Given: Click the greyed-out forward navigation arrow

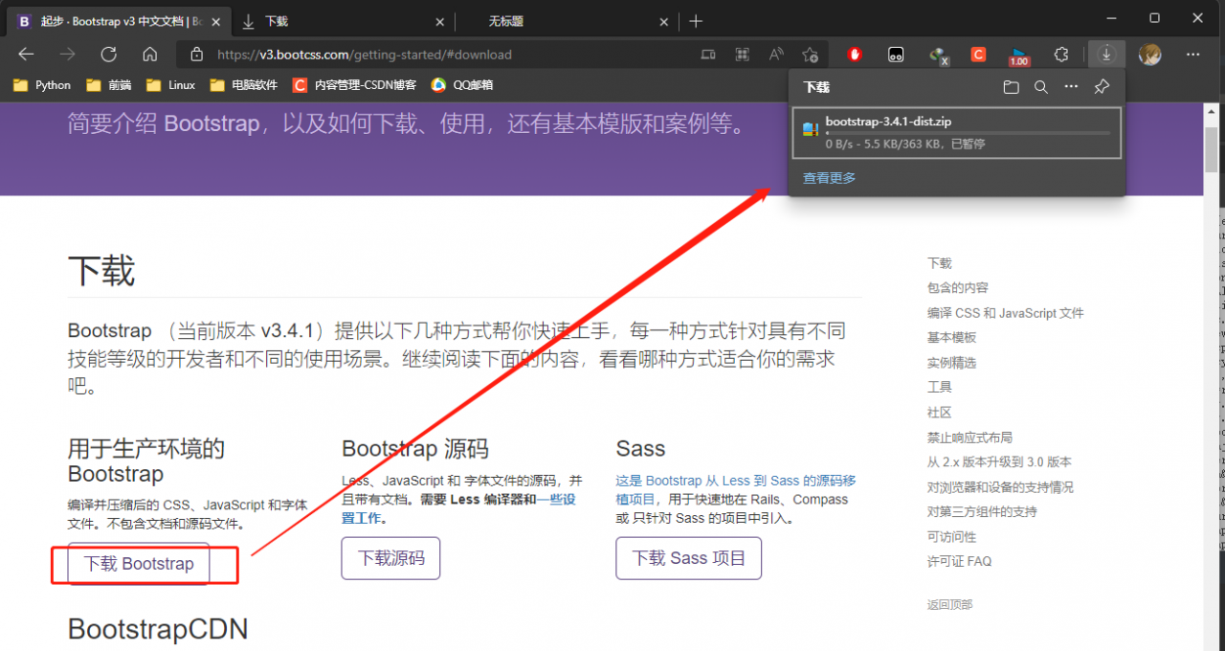Looking at the screenshot, I should coord(67,55).
